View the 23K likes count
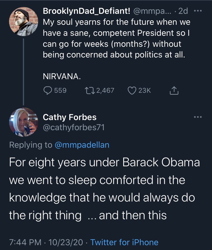The width and height of the screenshot is (212, 250). pos(145,90)
